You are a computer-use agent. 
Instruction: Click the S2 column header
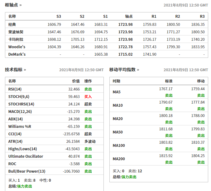(82, 16)
